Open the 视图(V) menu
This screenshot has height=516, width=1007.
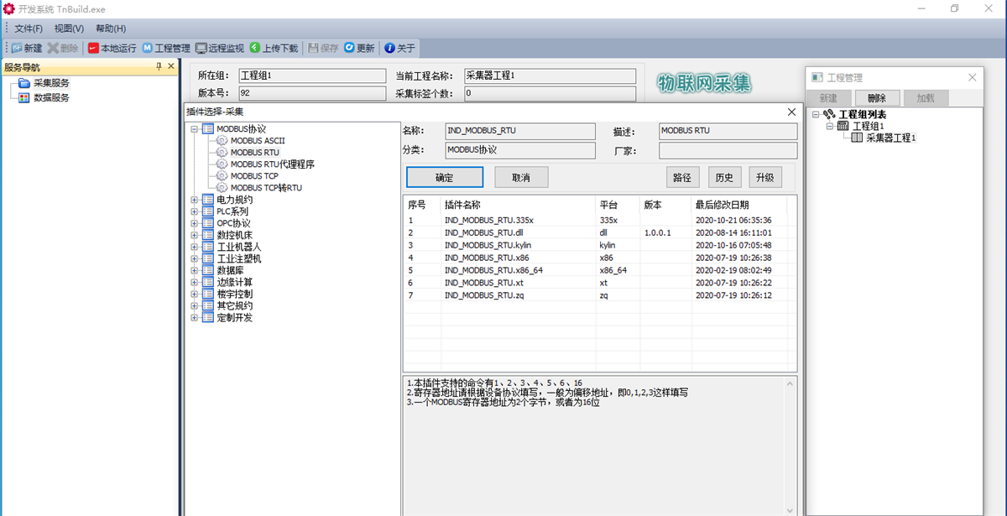pyautogui.click(x=68, y=28)
